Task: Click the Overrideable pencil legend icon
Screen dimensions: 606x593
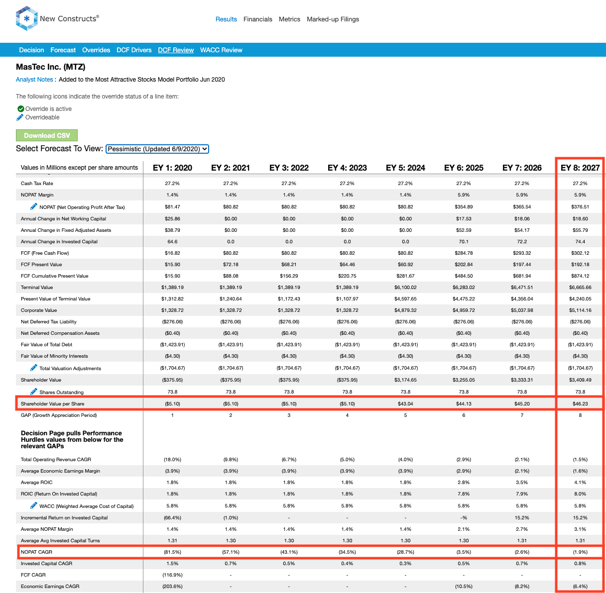Action: [x=20, y=117]
